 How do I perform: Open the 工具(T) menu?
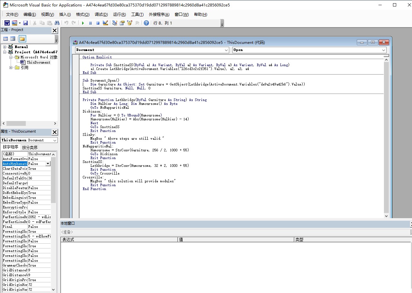137,15
